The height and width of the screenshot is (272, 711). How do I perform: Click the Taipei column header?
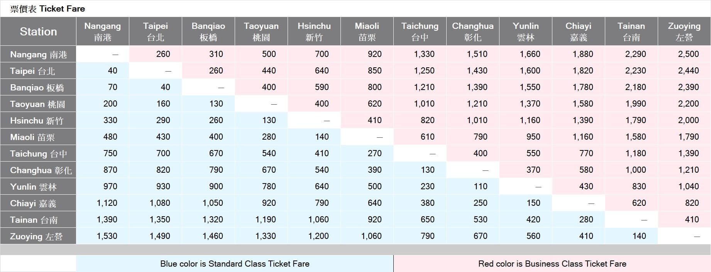[x=155, y=32]
